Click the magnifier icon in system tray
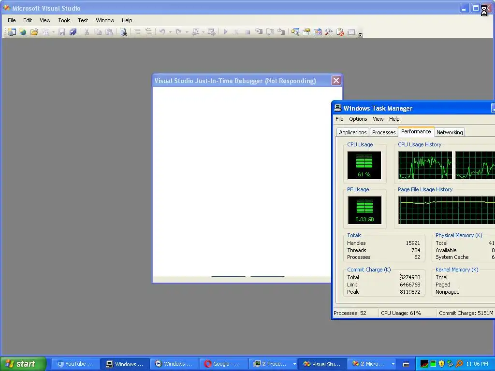Screen dimensions: 495x371 tap(459, 364)
